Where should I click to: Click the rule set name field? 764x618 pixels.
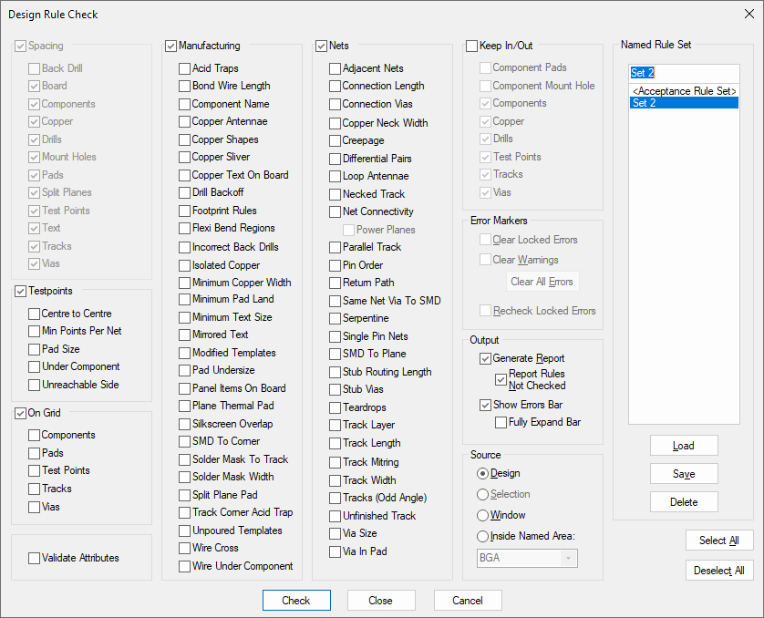pyautogui.click(x=684, y=73)
